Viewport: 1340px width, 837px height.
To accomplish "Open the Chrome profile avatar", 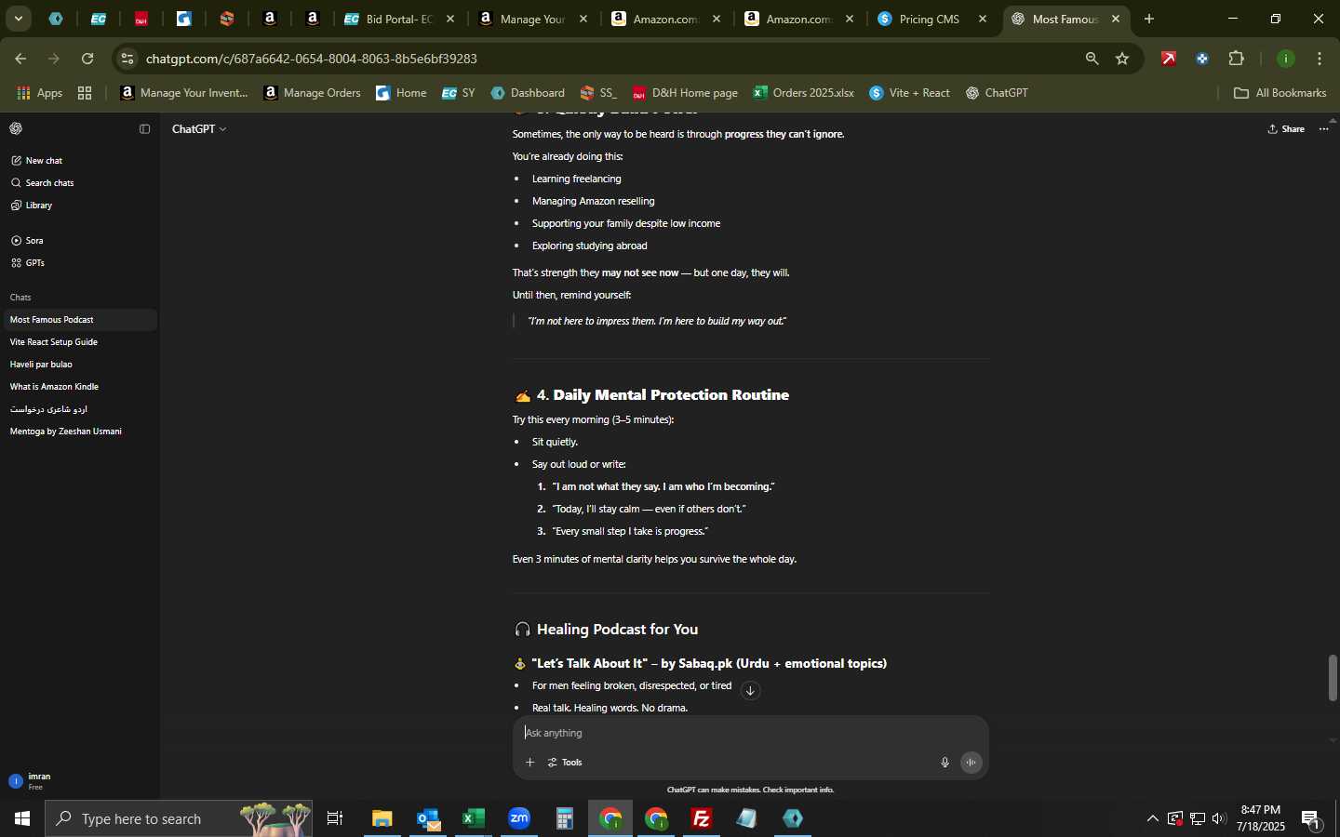I will 1286,59.
